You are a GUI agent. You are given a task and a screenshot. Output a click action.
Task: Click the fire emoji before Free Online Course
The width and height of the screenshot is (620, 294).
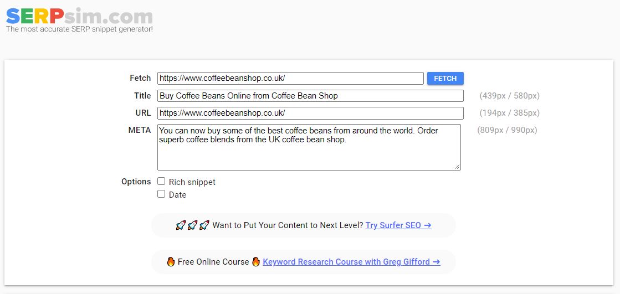171,261
